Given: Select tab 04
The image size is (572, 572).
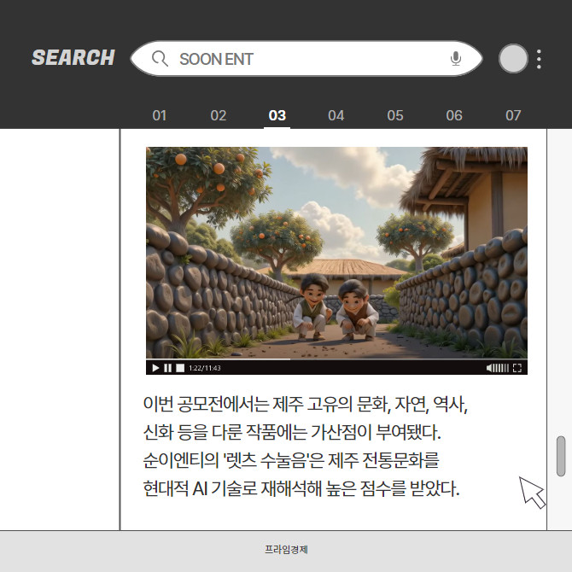Looking at the screenshot, I should pyautogui.click(x=336, y=115).
